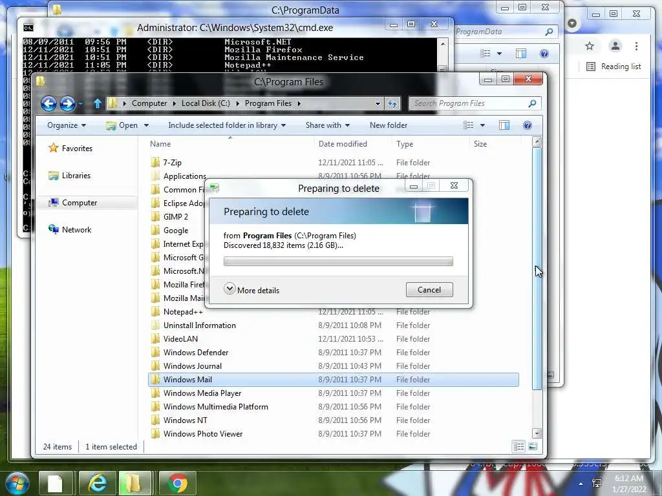662x496 pixels.
Task: Open Include selected folder in library menu
Action: point(227,125)
